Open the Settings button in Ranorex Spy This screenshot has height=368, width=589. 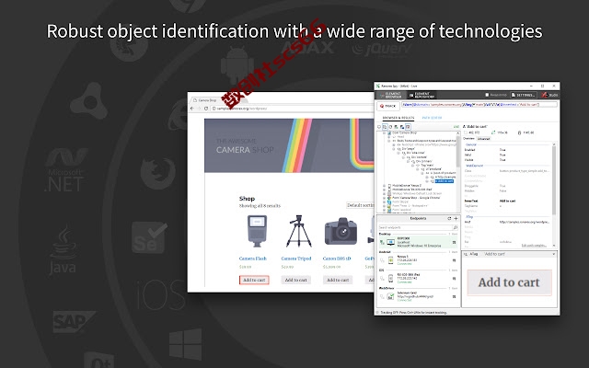click(524, 95)
